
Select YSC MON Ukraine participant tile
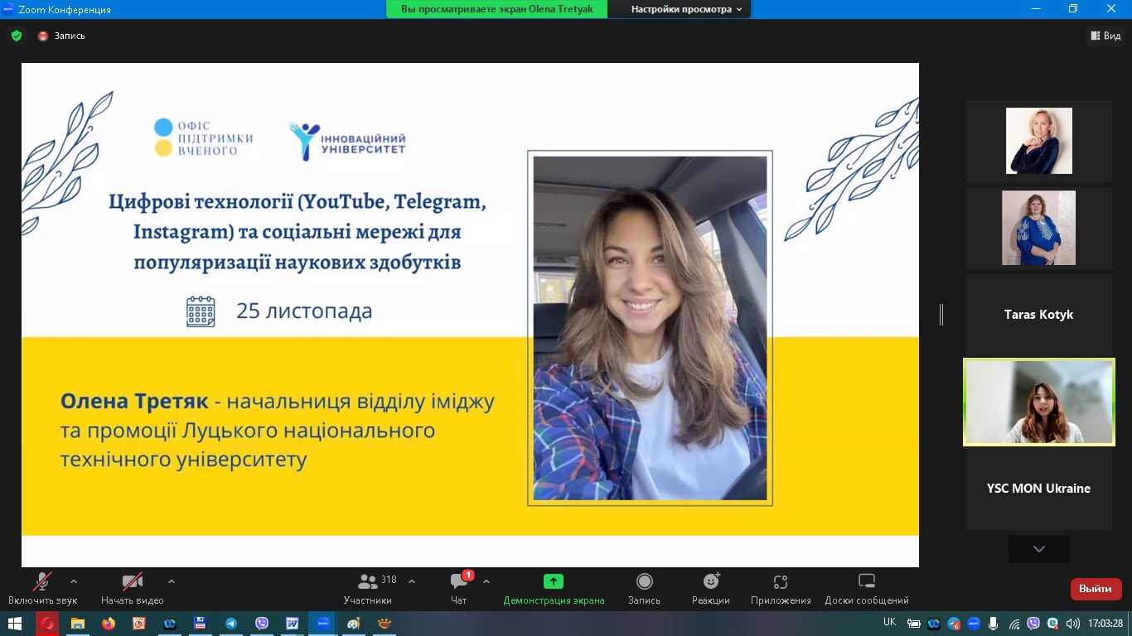click(1039, 489)
